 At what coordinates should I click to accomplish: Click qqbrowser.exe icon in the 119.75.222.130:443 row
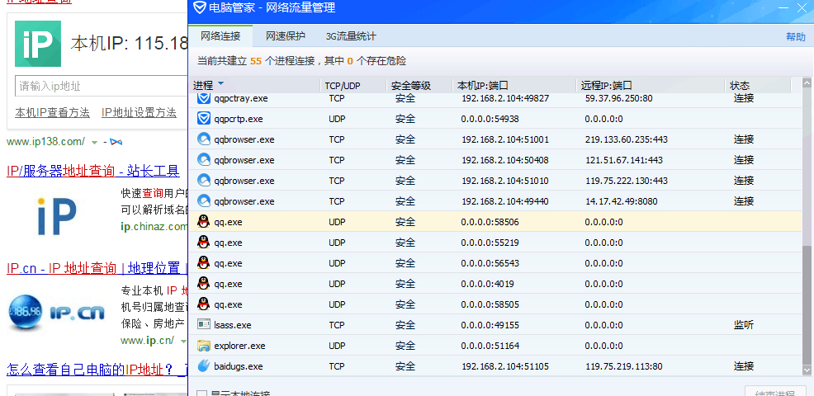pyautogui.click(x=204, y=181)
